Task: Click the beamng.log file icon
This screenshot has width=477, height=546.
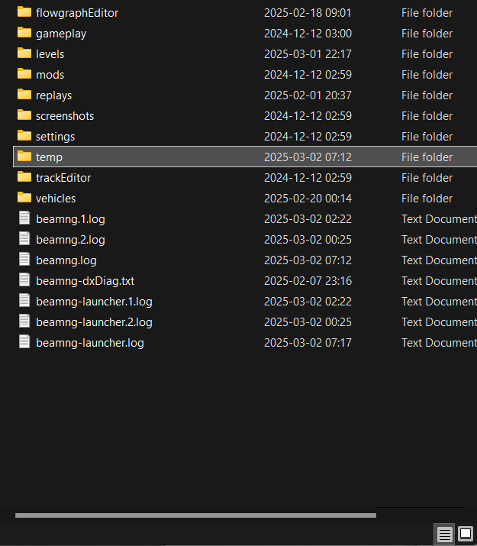Action: pos(24,259)
